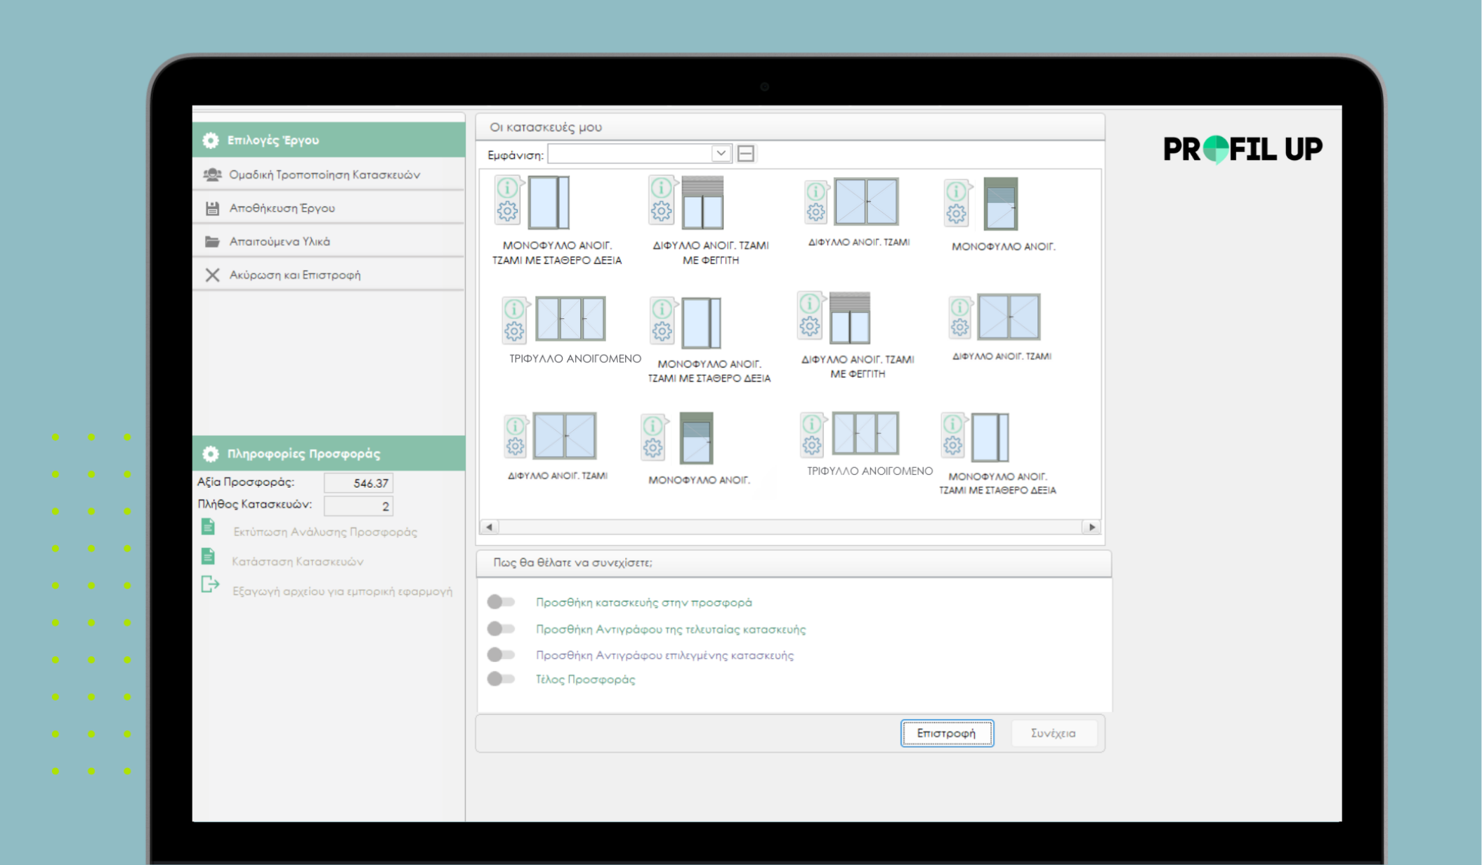Click info icon of first ΜΟΝΟΦΥΛΛΟ ΑΝΟΙΓ. ΤΖΑΜΙ ΜΕ ΣΤΑΘΕΡΟ ΔΕΞΙΑ
Image resolution: width=1482 pixels, height=865 pixels.
click(x=508, y=188)
